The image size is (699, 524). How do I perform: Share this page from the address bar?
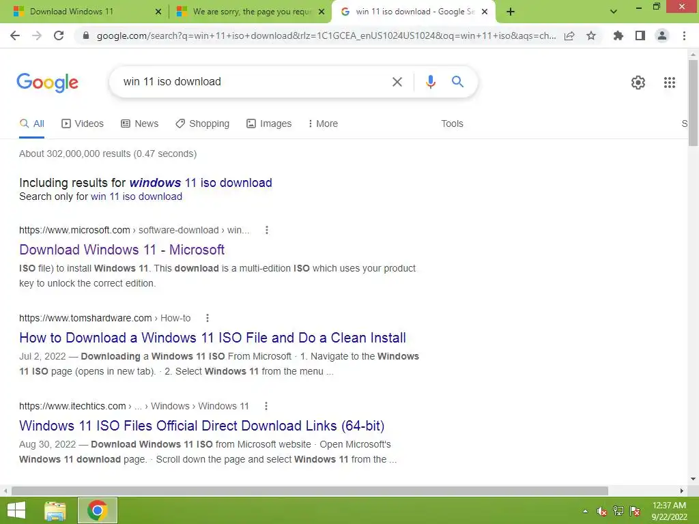[569, 35]
